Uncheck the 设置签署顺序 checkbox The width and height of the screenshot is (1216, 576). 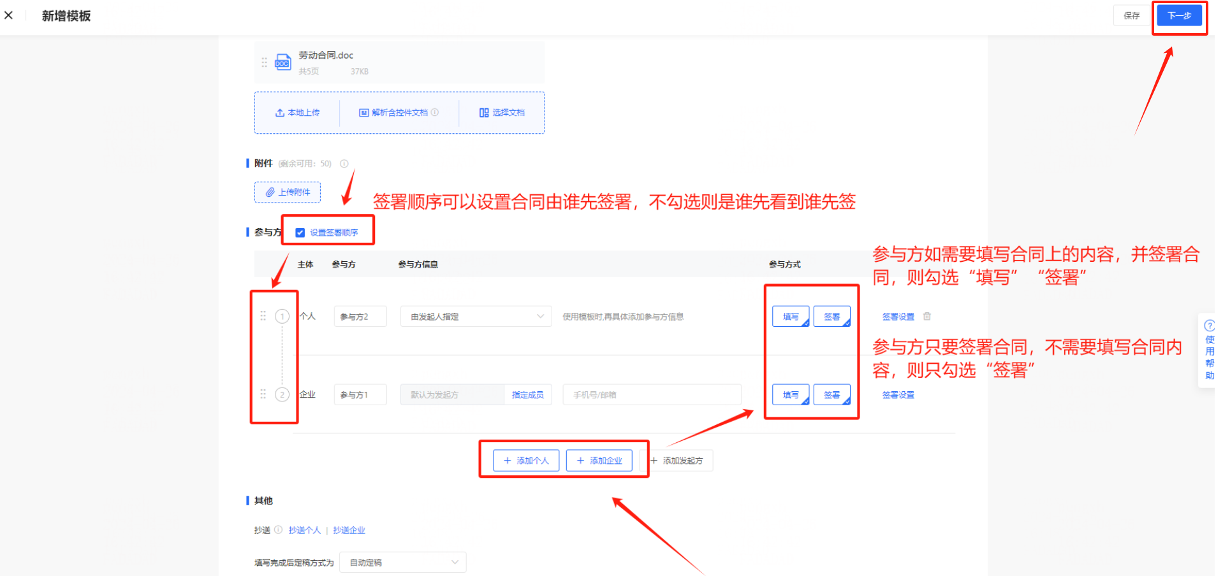click(x=300, y=233)
